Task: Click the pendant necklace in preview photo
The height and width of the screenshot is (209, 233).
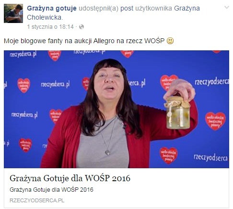Action: (108, 152)
